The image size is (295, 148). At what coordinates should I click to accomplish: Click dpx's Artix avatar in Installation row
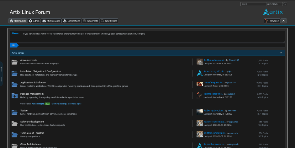coord(200,73)
